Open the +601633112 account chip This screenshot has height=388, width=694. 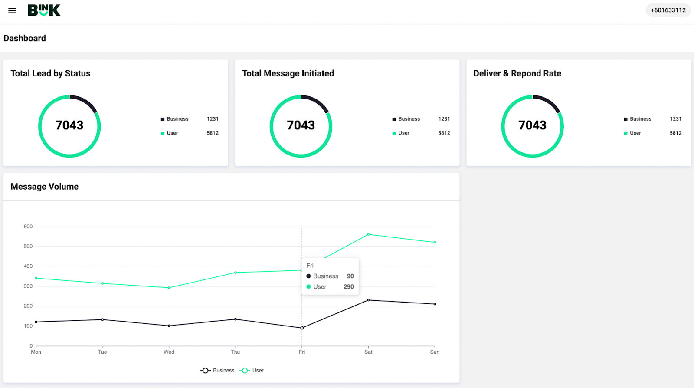pos(668,10)
